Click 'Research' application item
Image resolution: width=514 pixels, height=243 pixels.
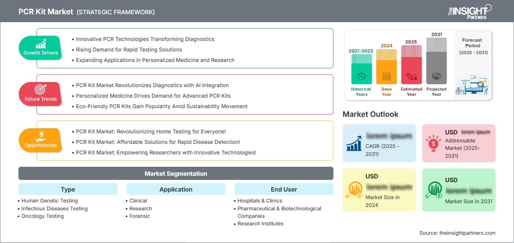click(141, 208)
